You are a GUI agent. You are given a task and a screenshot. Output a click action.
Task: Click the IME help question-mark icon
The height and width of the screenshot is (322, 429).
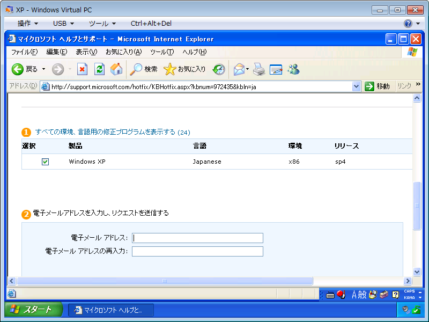pyautogui.click(x=395, y=295)
